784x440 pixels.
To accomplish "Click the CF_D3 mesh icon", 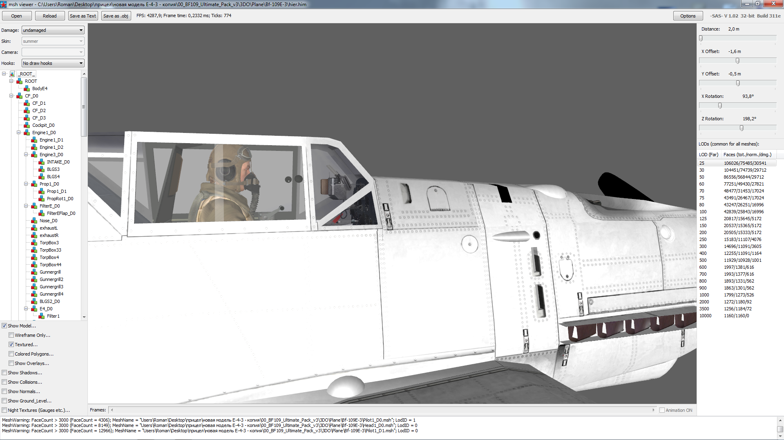I will [27, 118].
